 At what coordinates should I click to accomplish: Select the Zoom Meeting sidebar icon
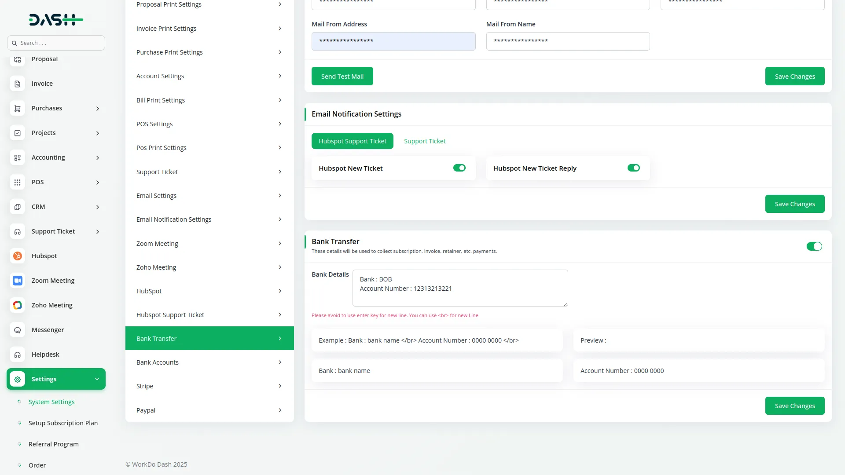tap(17, 280)
